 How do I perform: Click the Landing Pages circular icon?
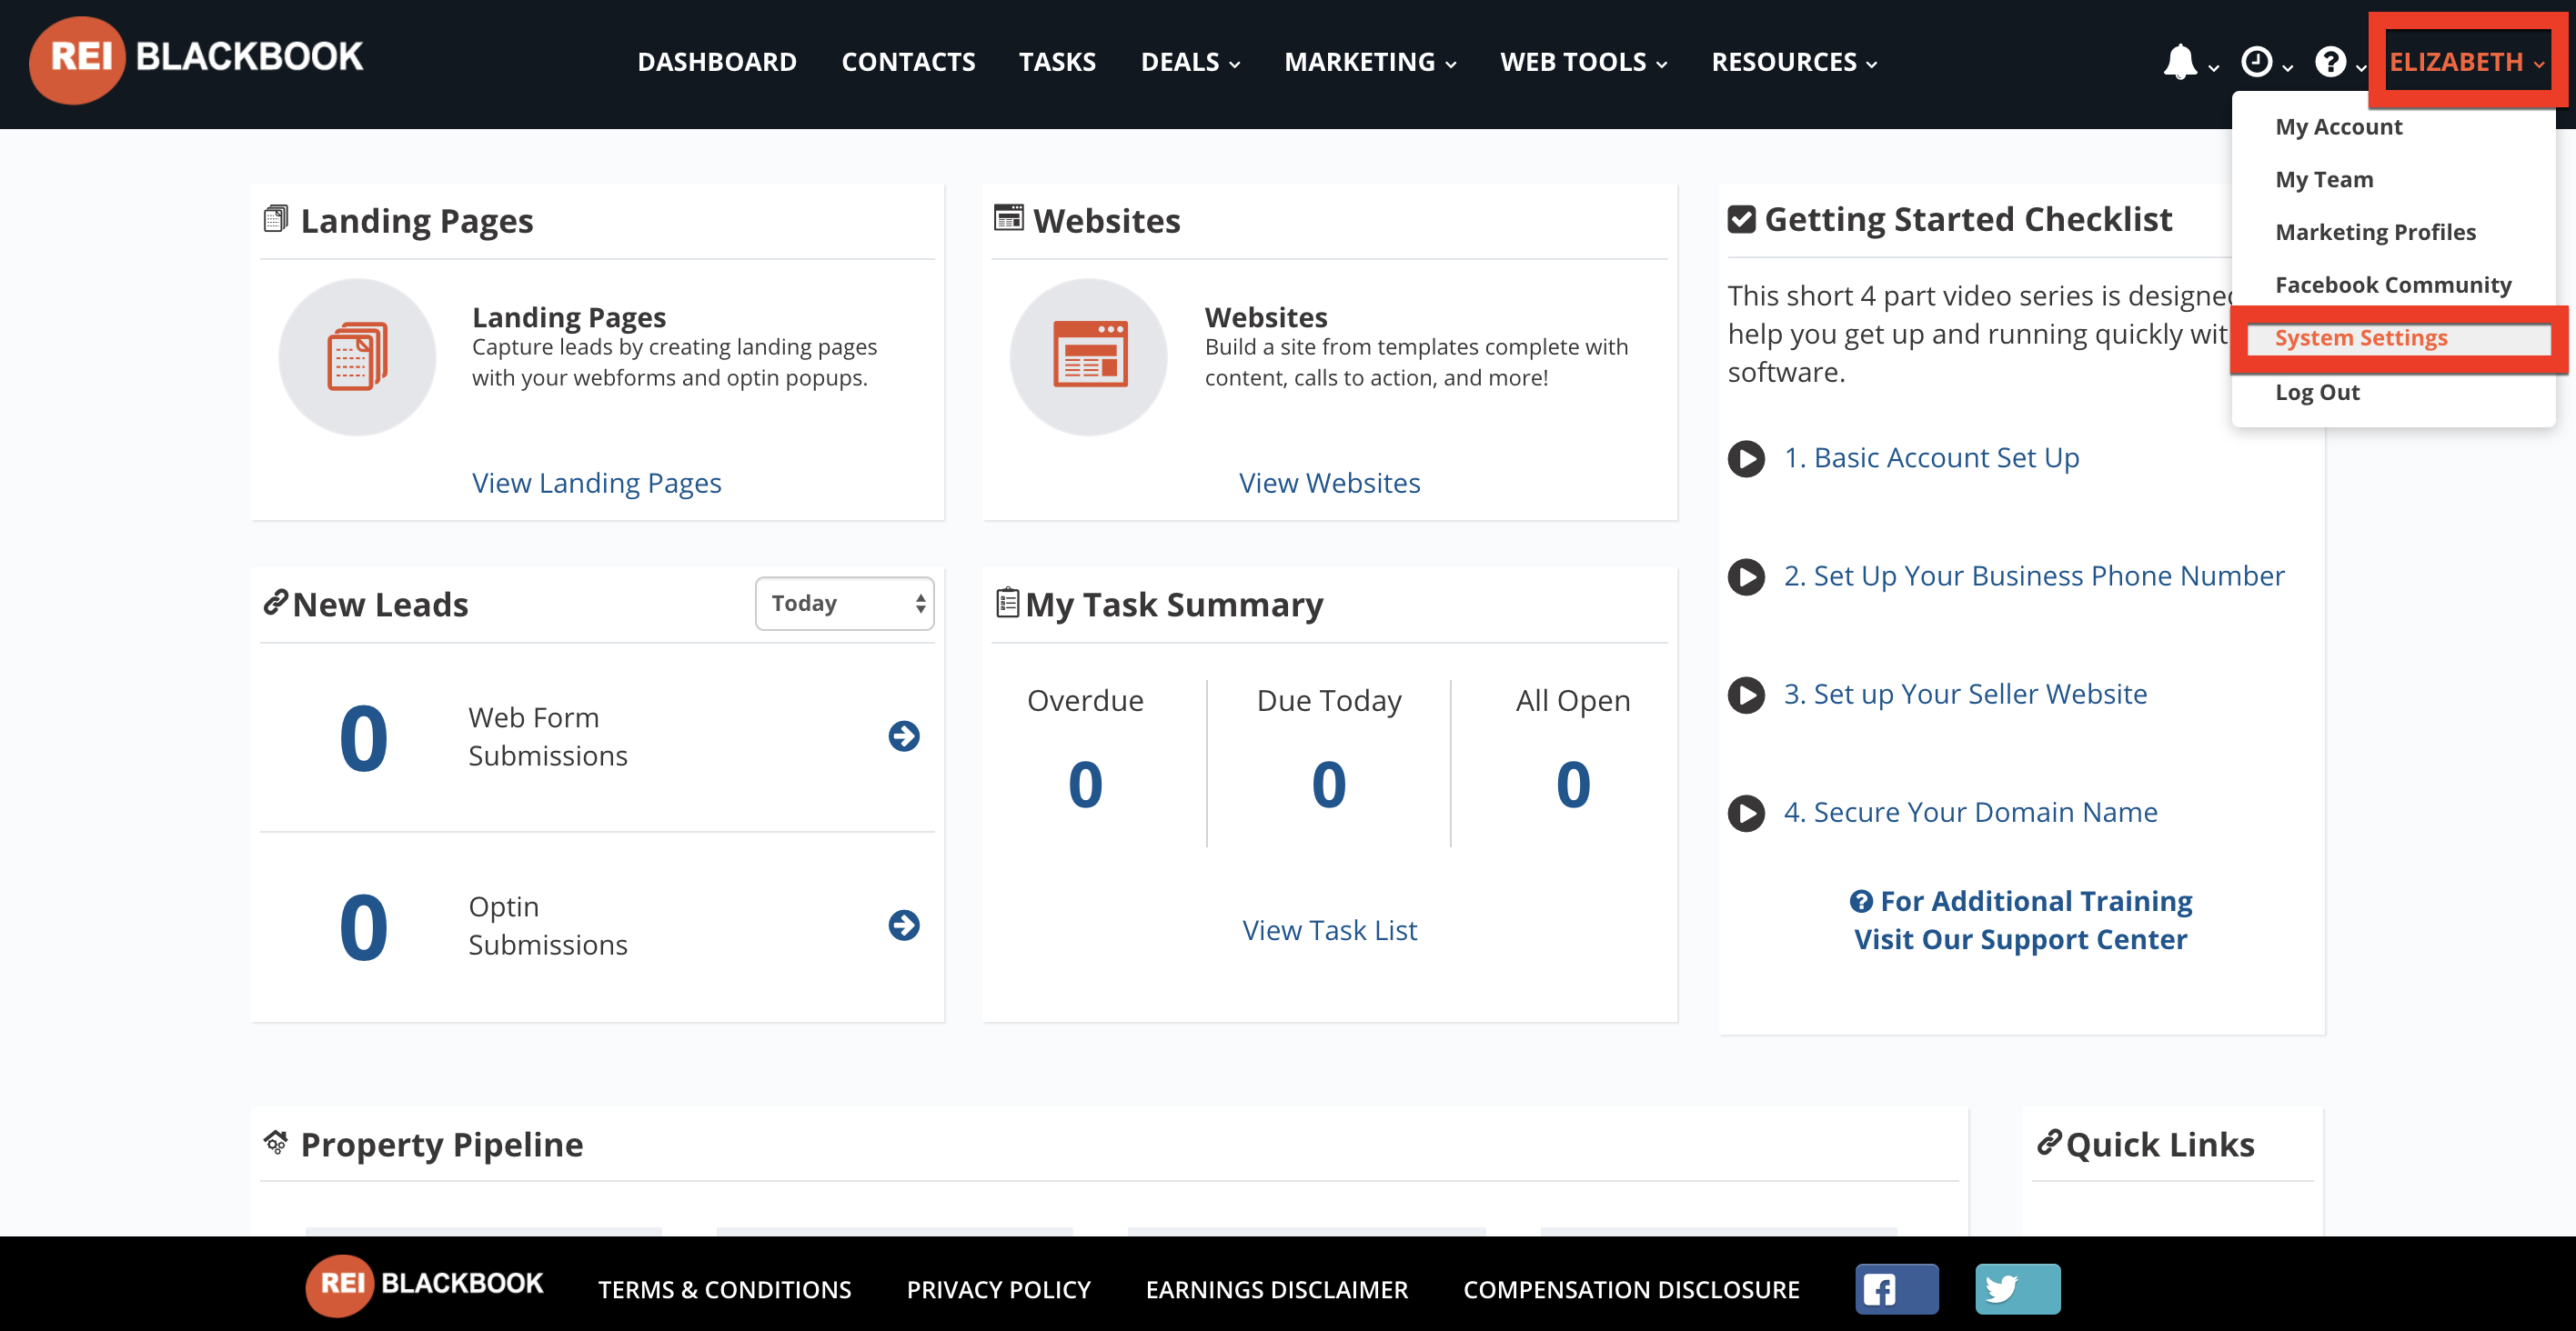tap(357, 356)
